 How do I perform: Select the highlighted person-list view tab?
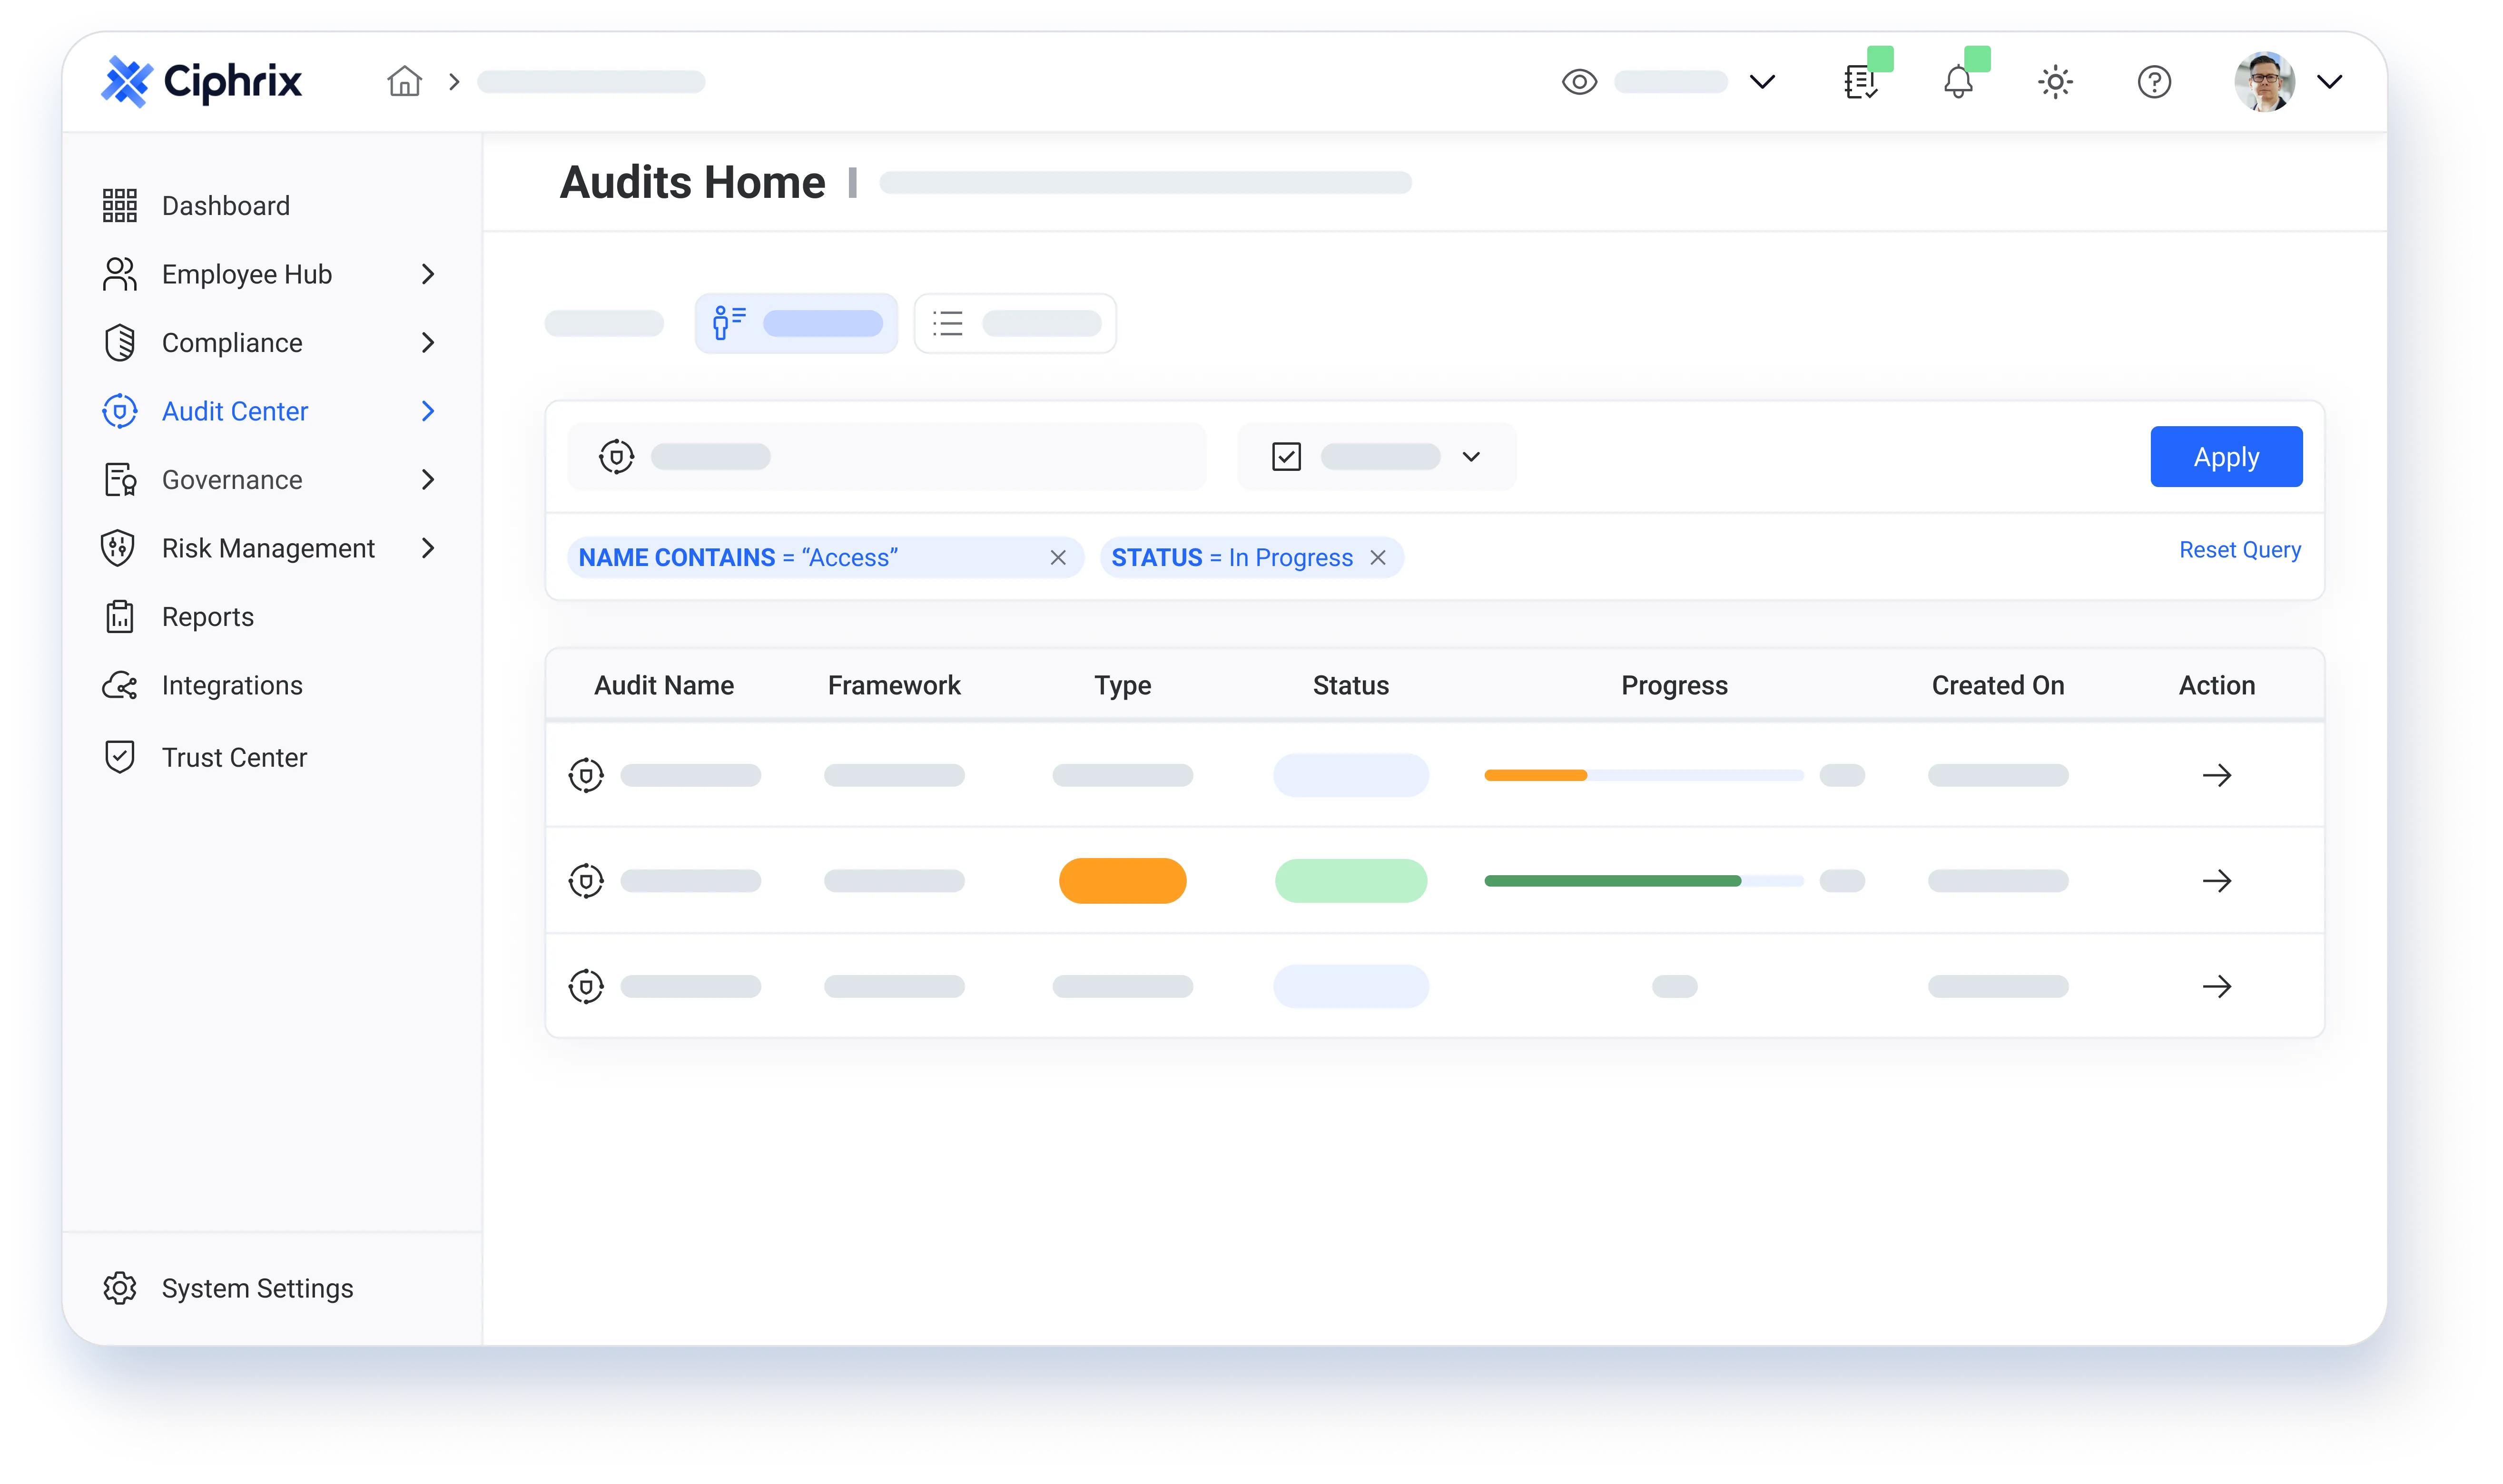796,323
